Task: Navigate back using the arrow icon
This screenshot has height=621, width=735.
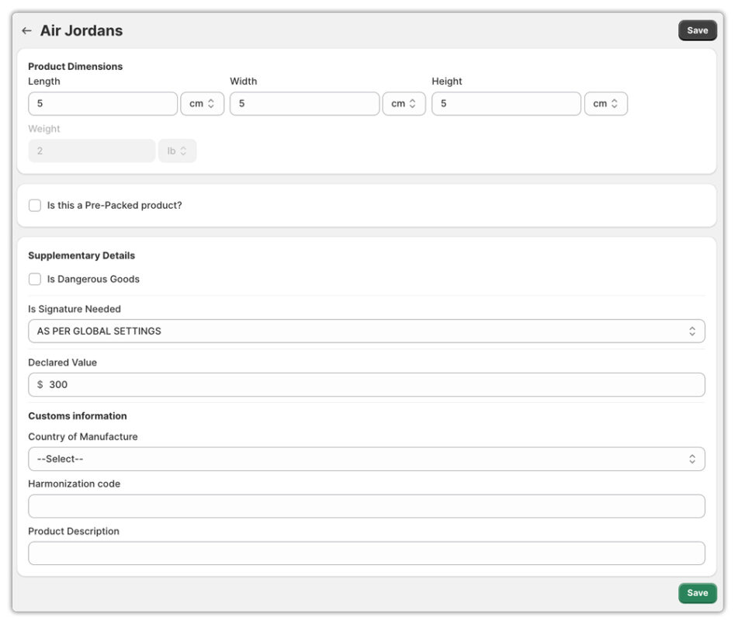Action: 26,30
